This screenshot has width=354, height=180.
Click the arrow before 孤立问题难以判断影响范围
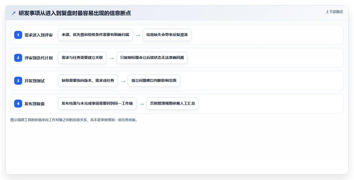(123, 81)
